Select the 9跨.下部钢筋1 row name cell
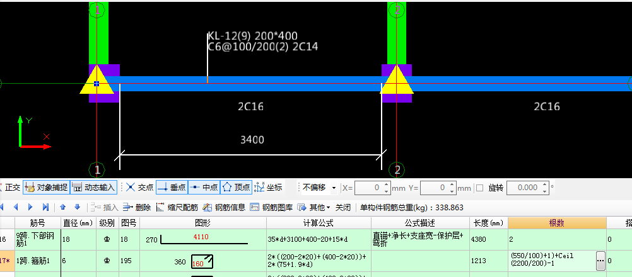Screen dimensions: 632x277 (x=37, y=239)
